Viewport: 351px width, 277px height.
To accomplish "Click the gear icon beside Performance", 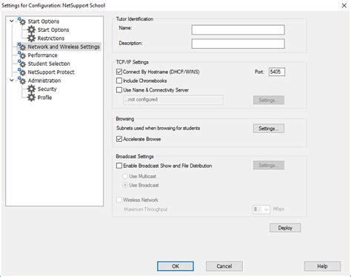I will point(21,55).
